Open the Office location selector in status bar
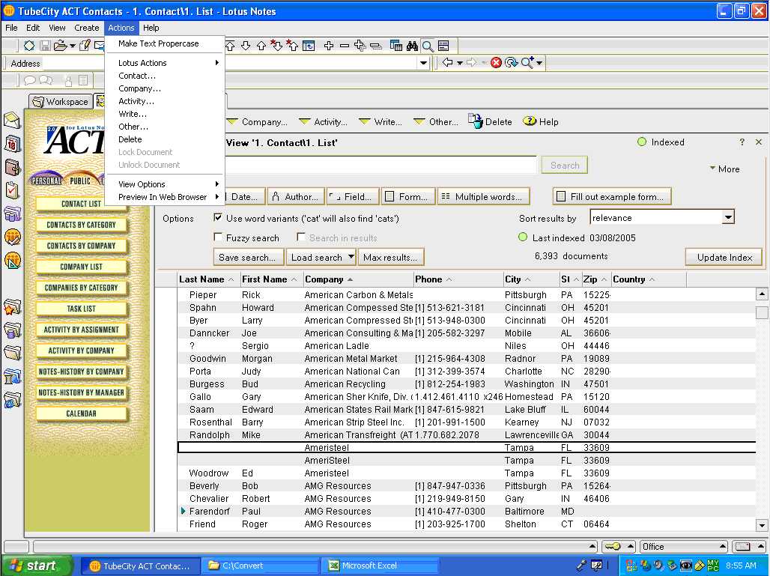 click(x=684, y=547)
